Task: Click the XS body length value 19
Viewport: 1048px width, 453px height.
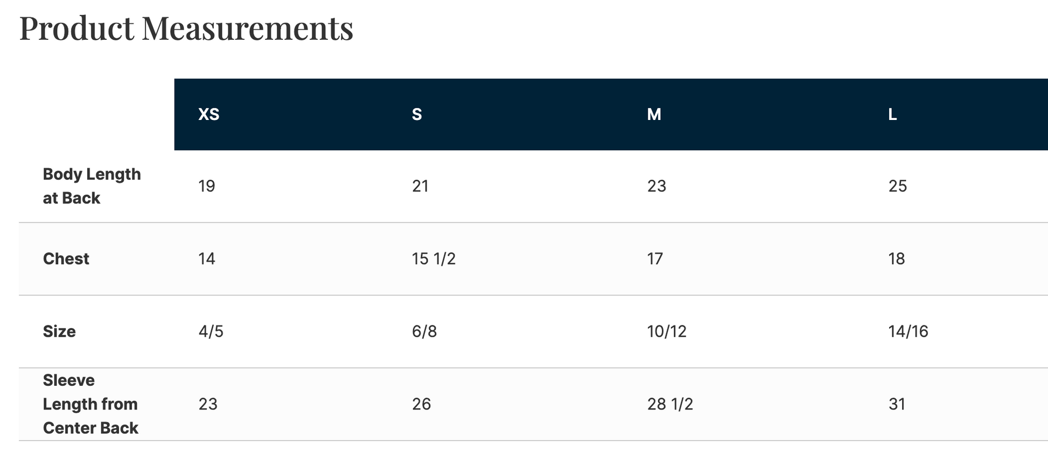Action: pyautogui.click(x=207, y=186)
